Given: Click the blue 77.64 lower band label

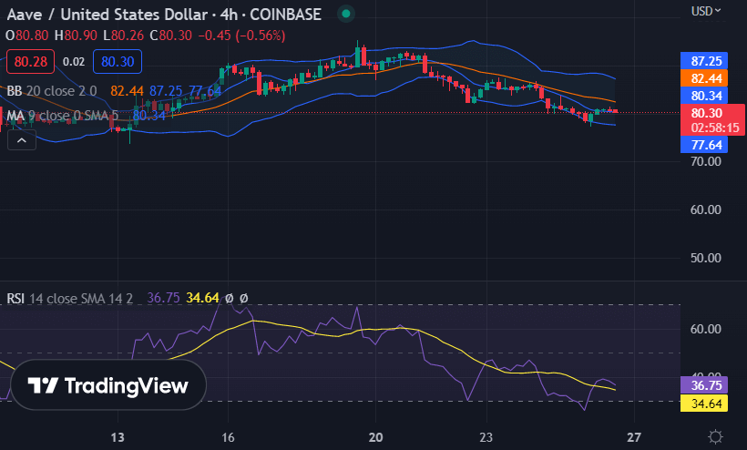Looking at the screenshot, I should [x=707, y=145].
